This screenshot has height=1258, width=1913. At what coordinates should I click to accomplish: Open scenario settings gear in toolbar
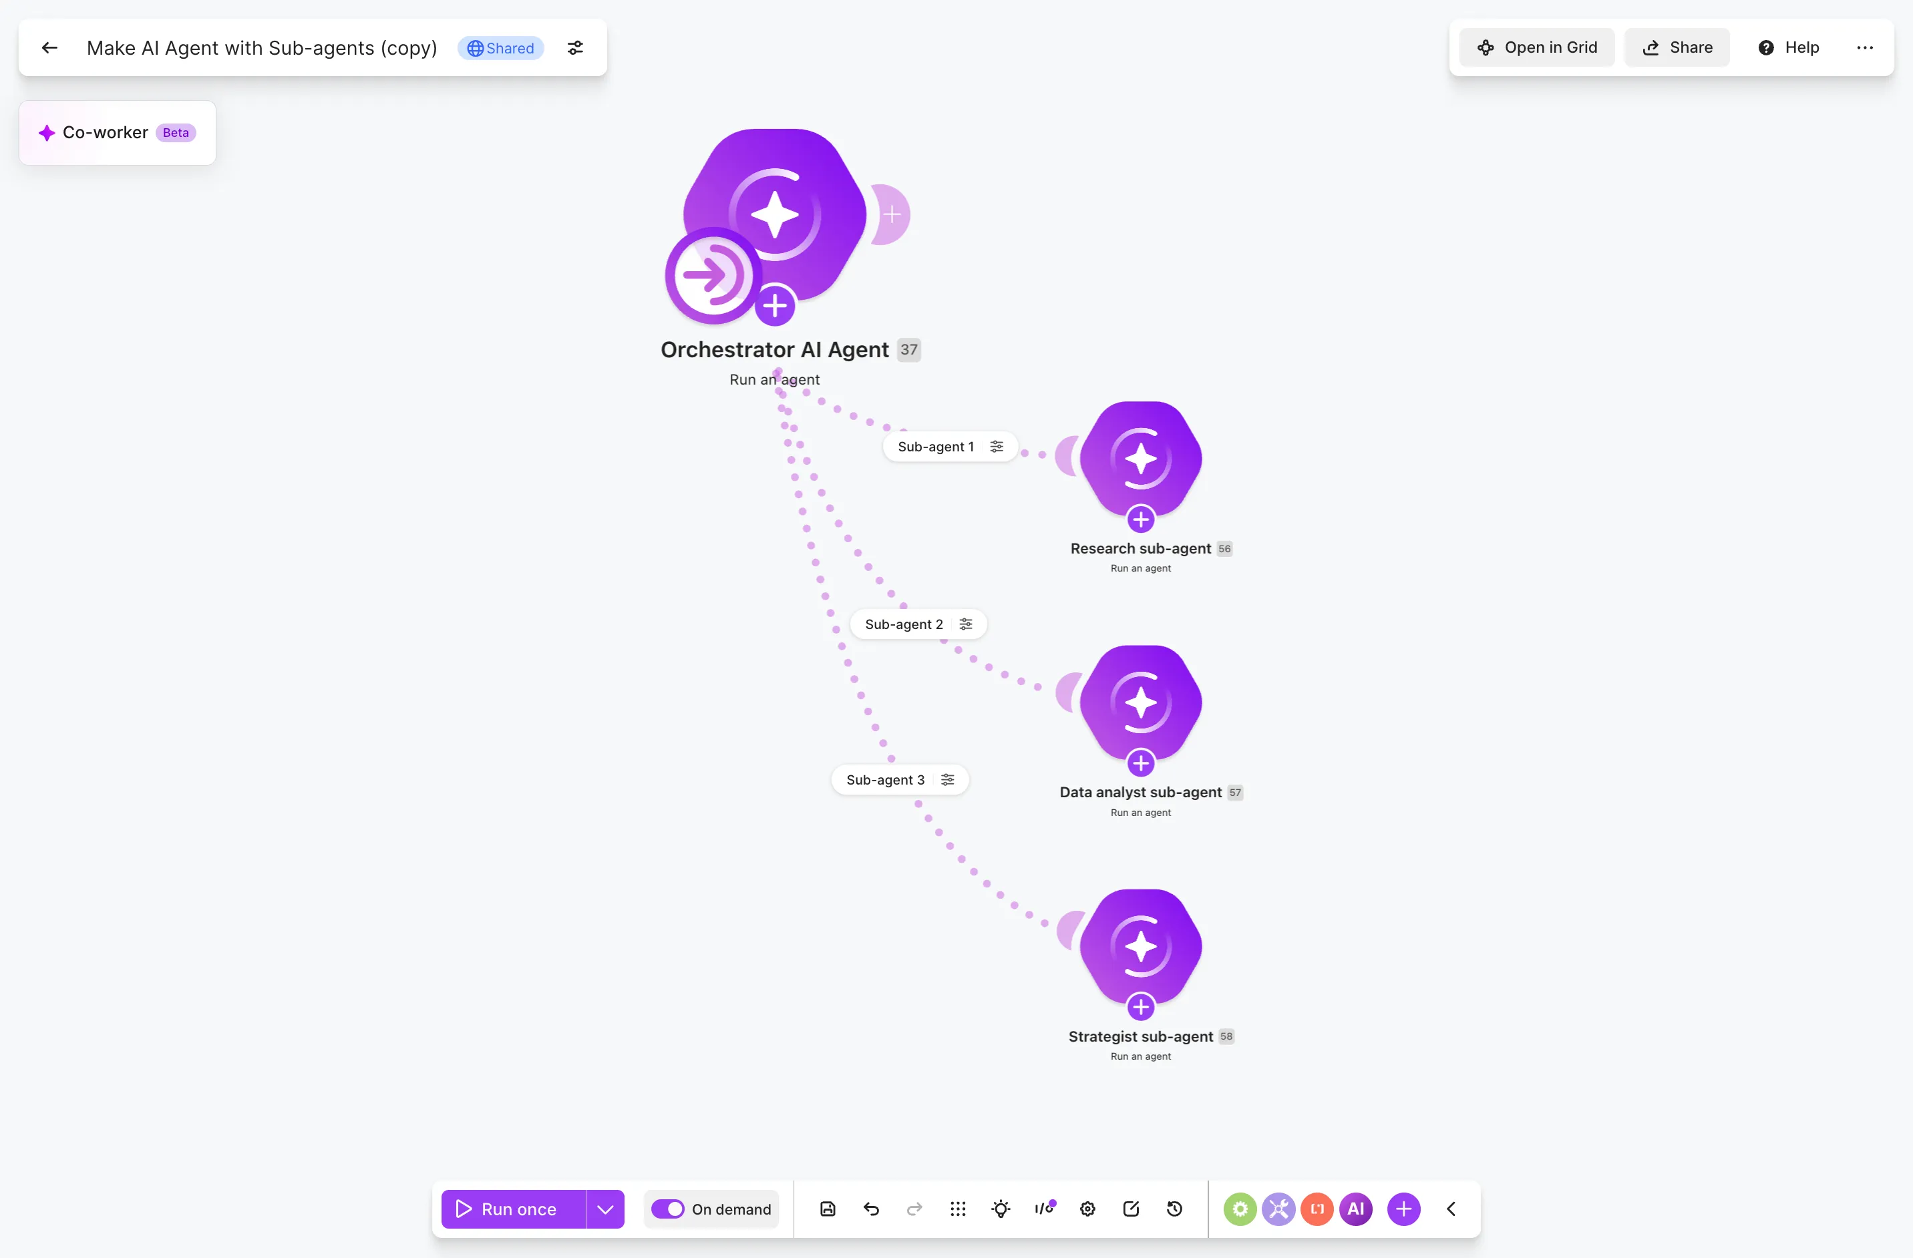1087,1209
